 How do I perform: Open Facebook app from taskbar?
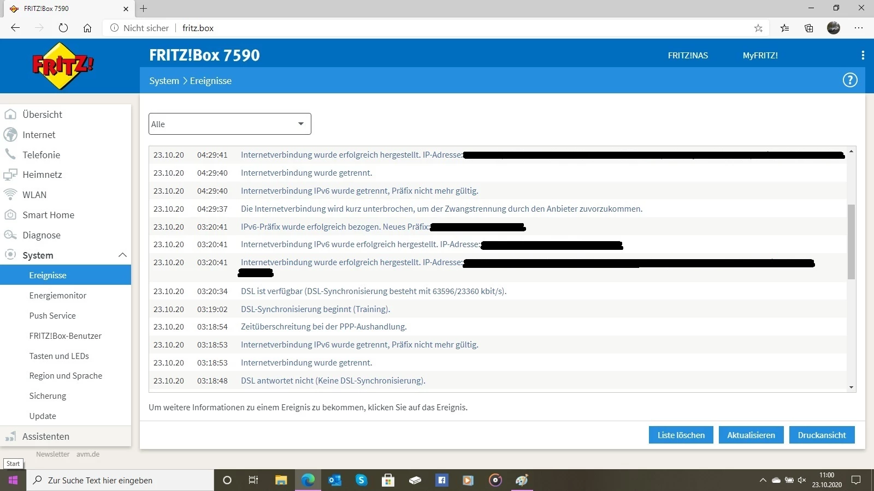[x=441, y=480]
